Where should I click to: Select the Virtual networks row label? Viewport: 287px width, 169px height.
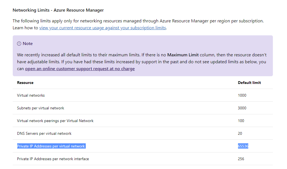[x=31, y=95]
